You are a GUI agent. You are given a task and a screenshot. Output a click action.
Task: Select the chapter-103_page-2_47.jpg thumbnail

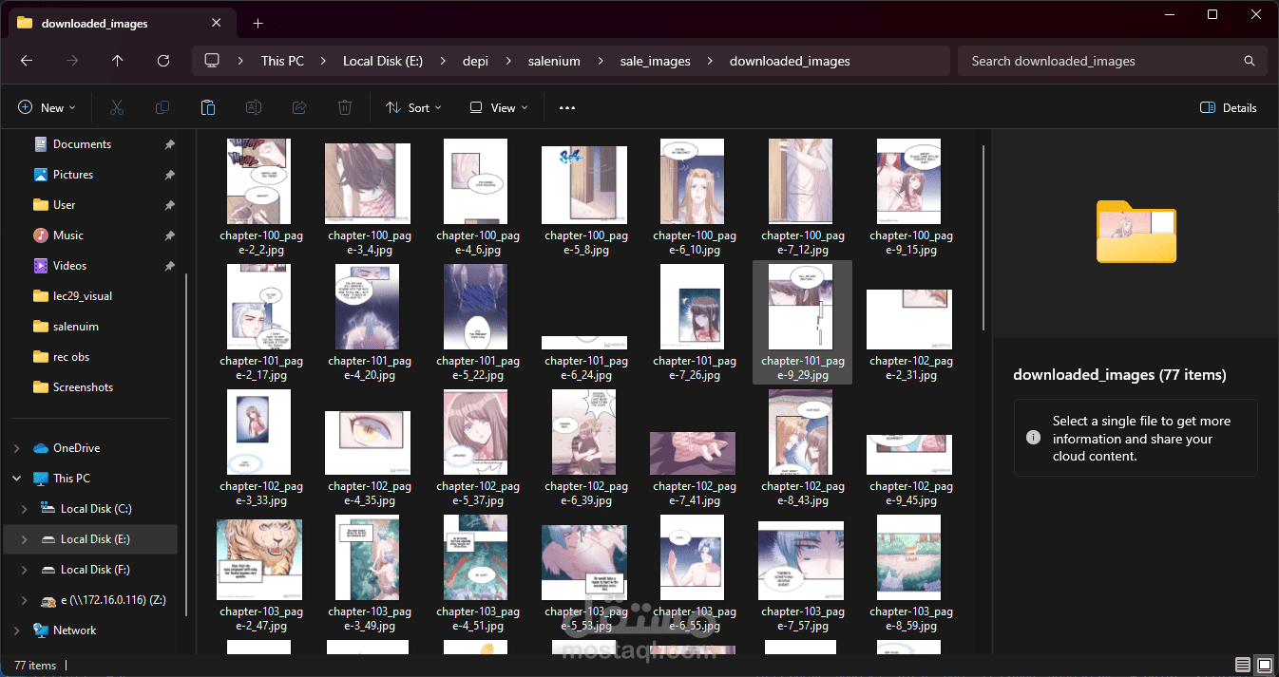click(258, 558)
